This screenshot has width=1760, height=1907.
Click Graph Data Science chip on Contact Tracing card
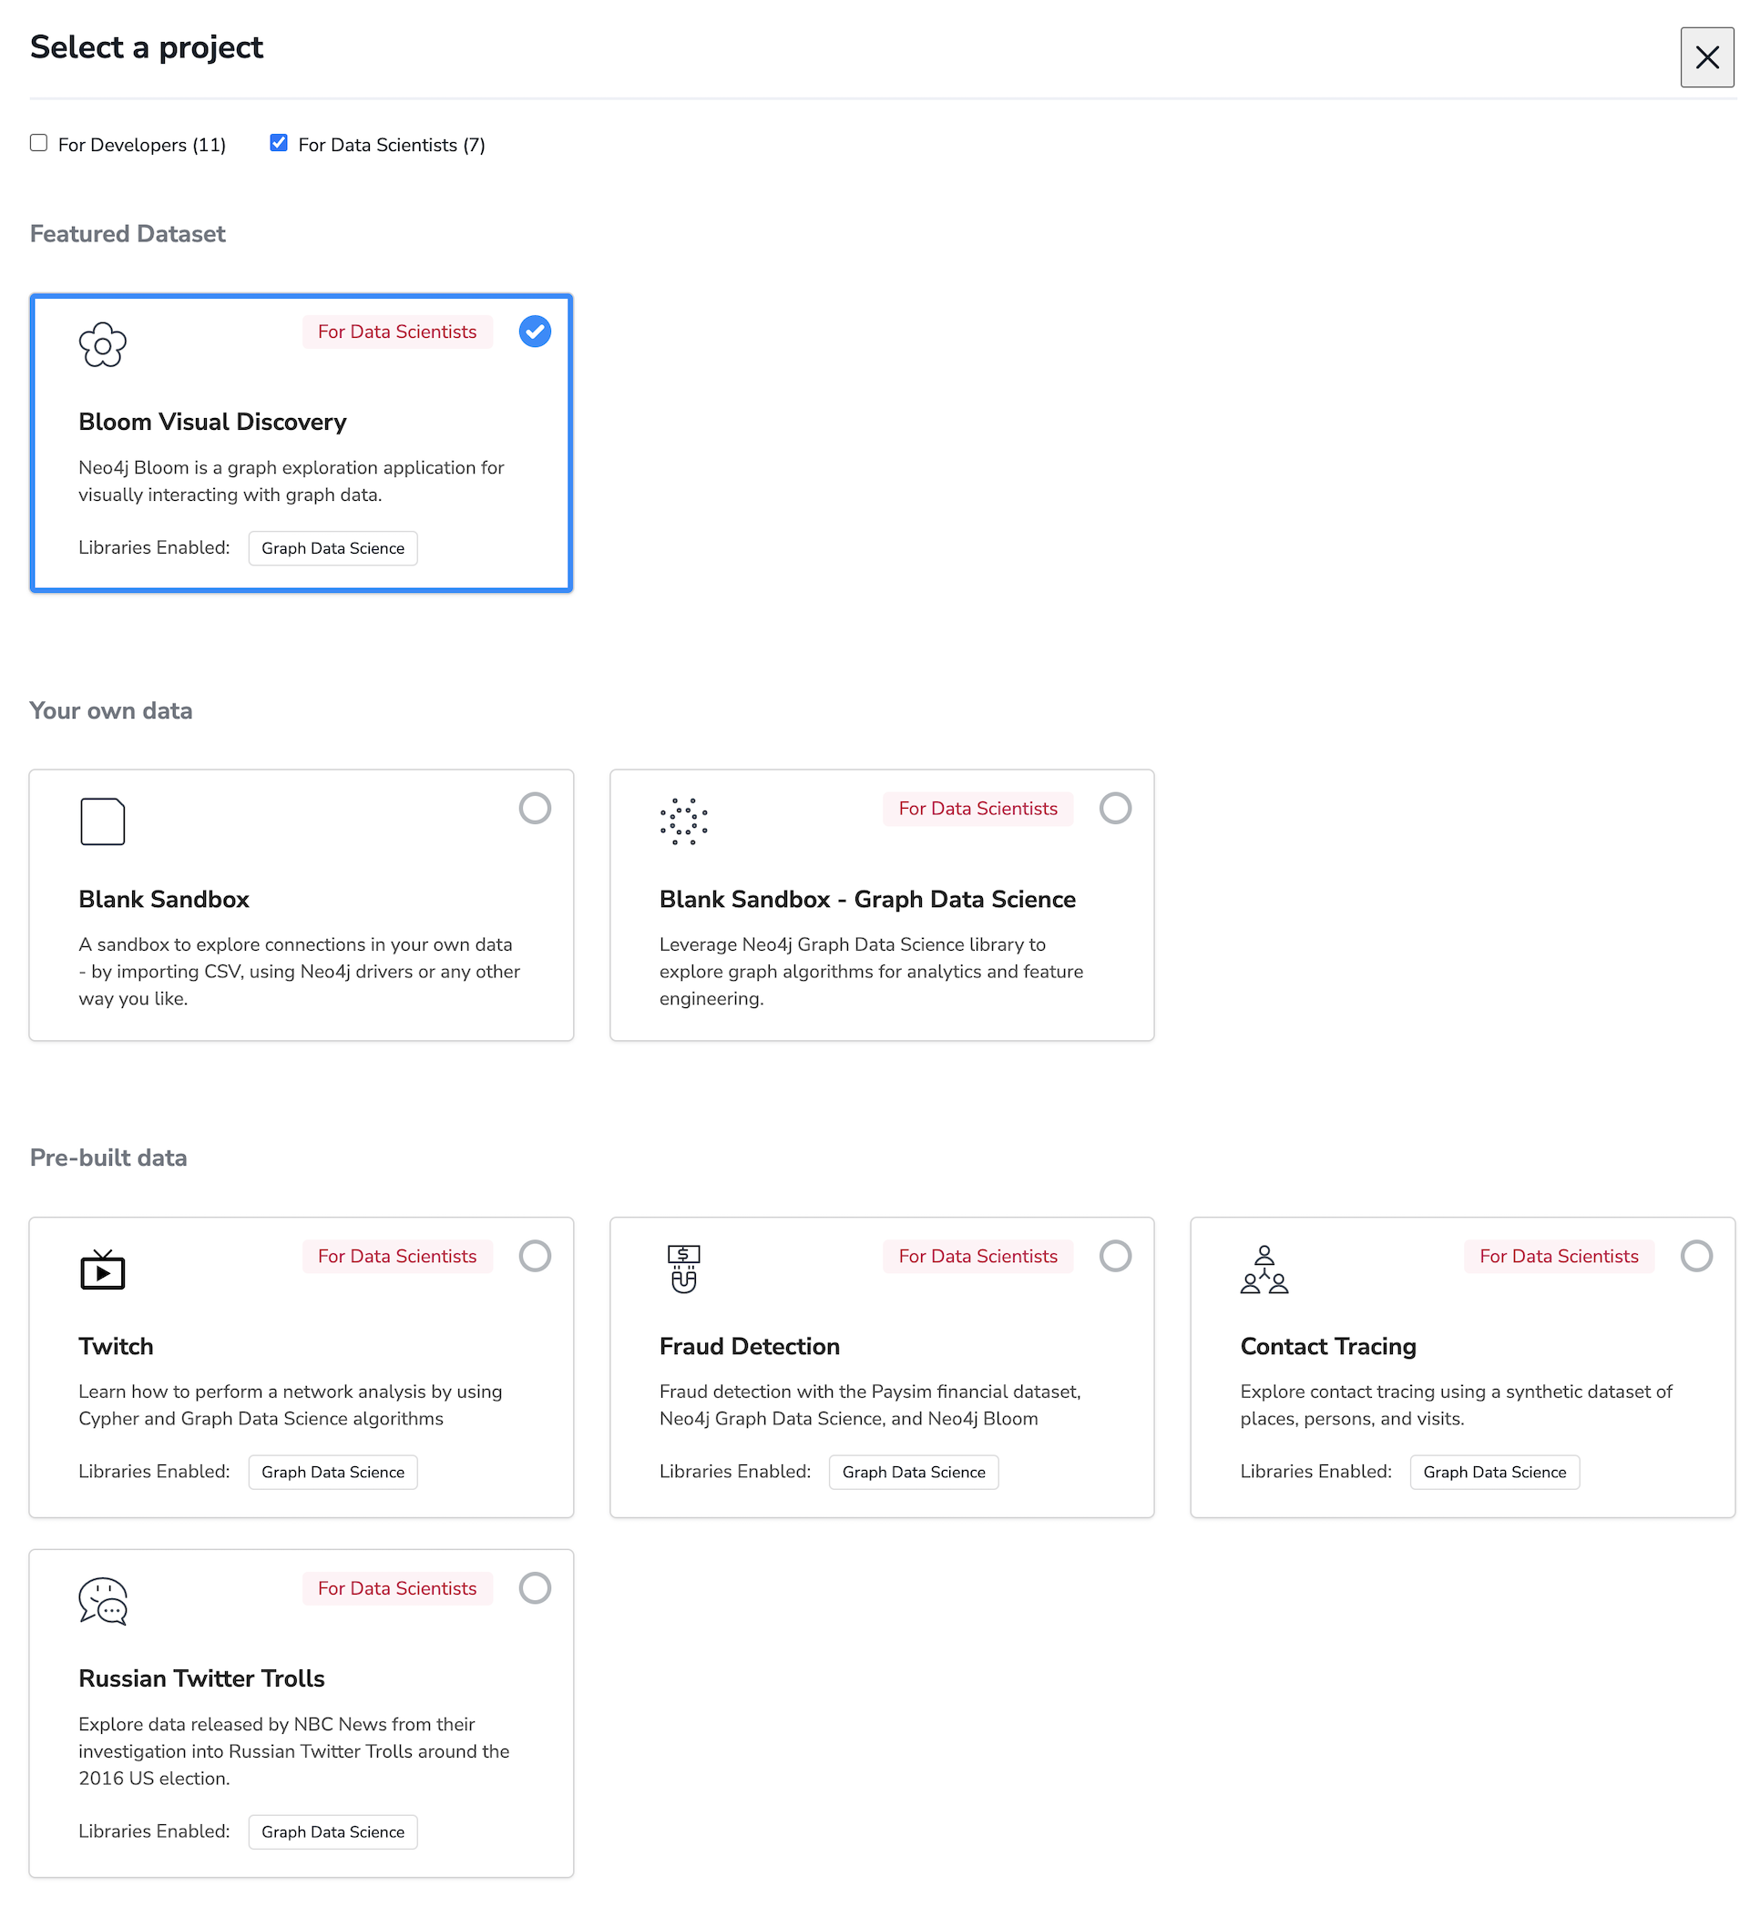click(x=1495, y=1472)
